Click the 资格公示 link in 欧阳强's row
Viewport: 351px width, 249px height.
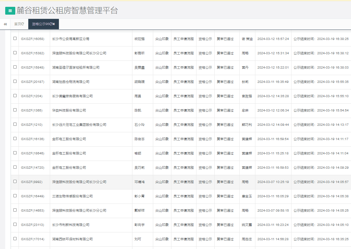click(x=205, y=39)
